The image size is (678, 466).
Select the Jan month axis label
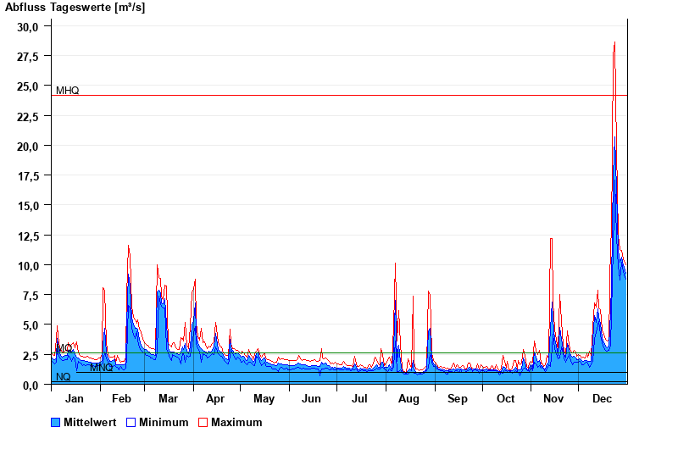pyautogui.click(x=75, y=399)
